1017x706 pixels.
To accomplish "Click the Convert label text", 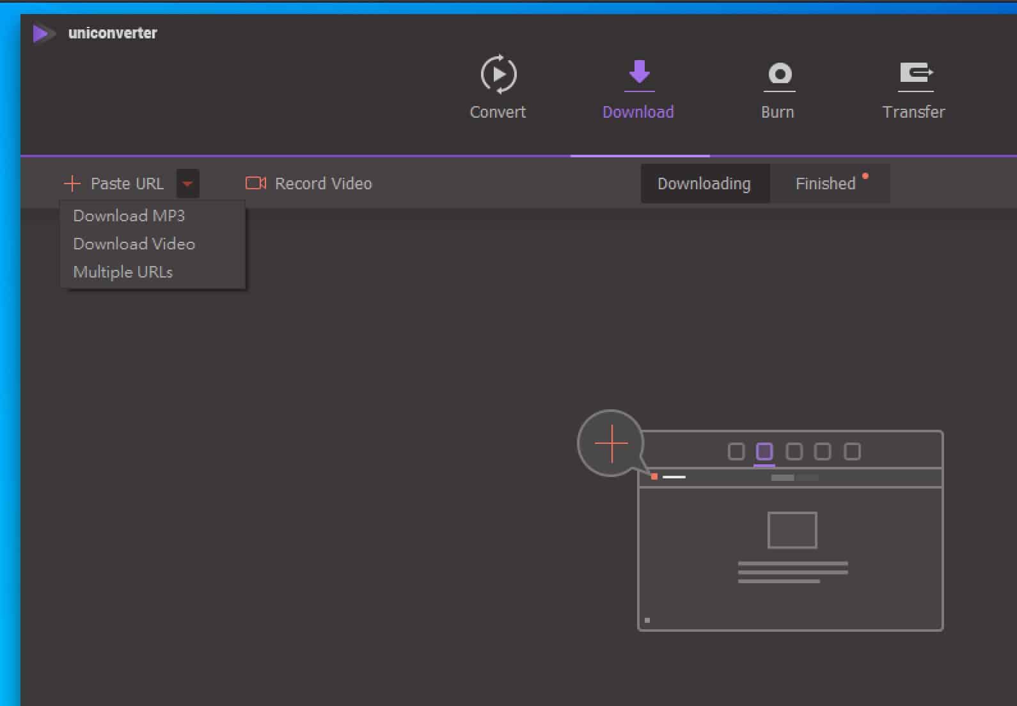I will tap(498, 112).
